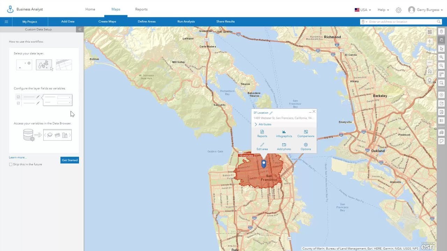This screenshot has height=251, width=447.
Task: Click the Get Started button
Action: tap(69, 160)
